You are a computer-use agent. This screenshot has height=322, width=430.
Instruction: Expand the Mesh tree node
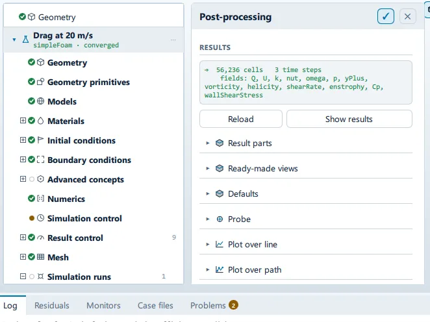pos(23,257)
